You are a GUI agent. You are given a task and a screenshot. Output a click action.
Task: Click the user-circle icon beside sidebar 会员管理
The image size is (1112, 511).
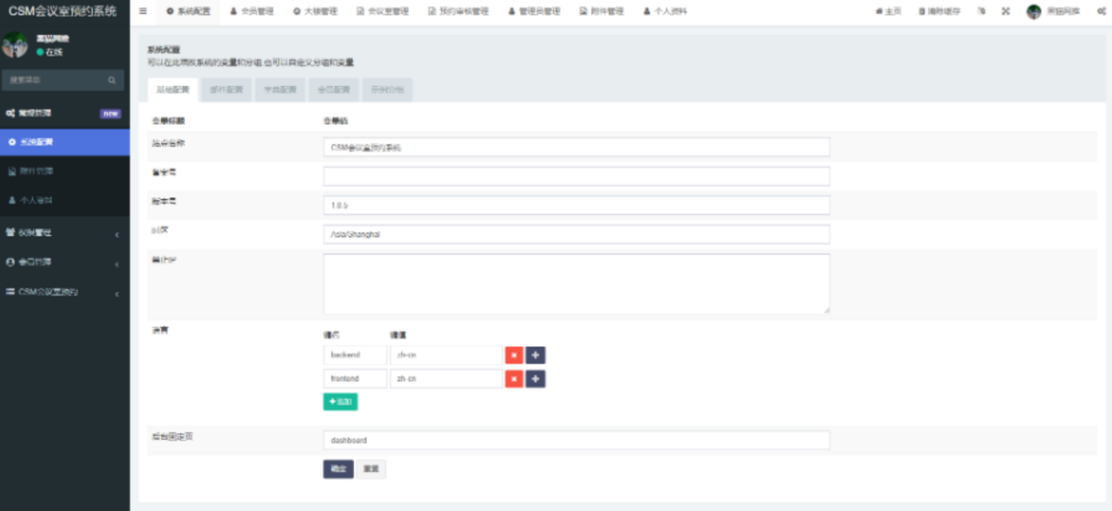click(x=10, y=262)
